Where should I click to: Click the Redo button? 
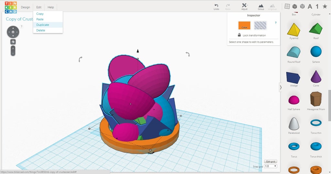coord(228,7)
